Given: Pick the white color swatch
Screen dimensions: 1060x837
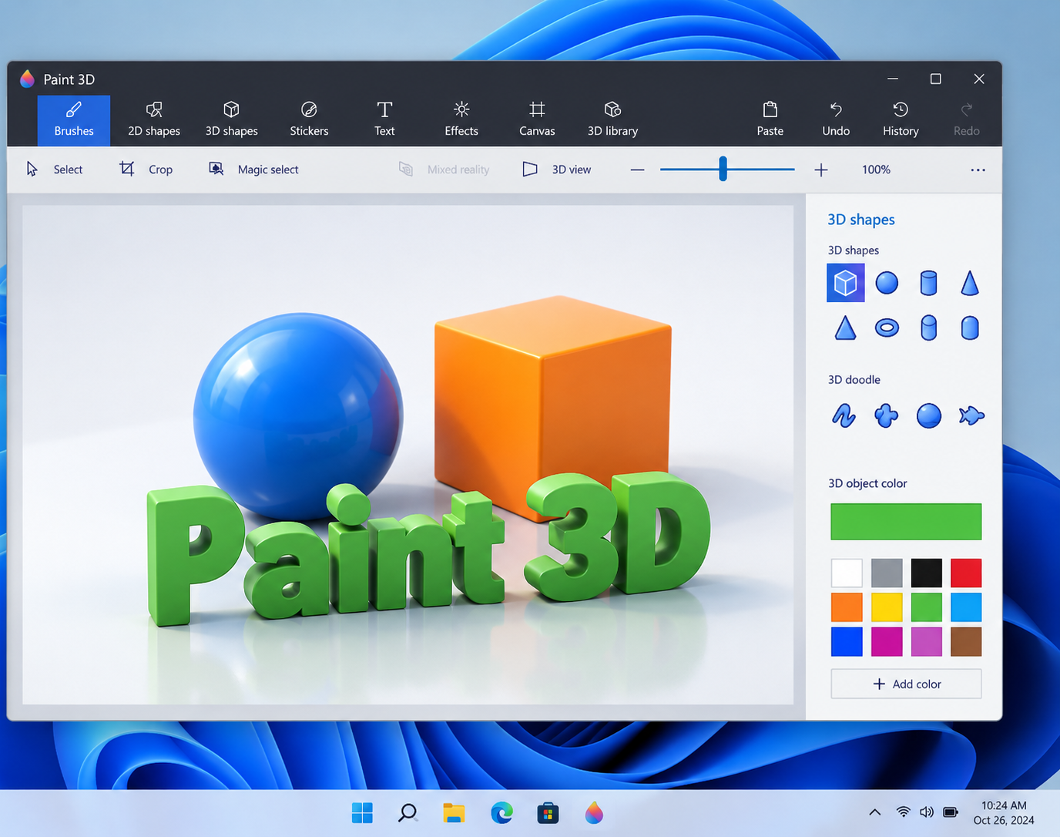Looking at the screenshot, I should tap(847, 573).
